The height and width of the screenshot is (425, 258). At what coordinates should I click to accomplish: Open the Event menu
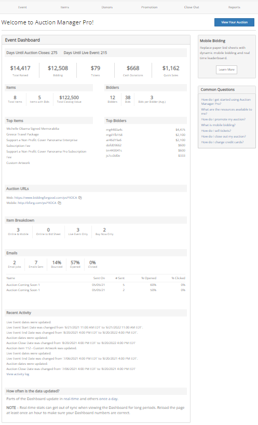22,7
